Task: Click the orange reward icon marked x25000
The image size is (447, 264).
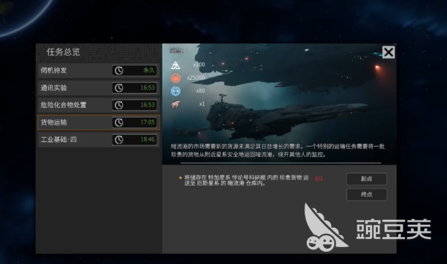Action: [176, 78]
